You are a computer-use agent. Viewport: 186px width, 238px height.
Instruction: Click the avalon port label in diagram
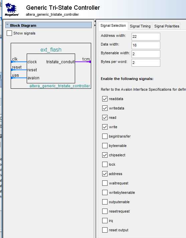coord(33,78)
